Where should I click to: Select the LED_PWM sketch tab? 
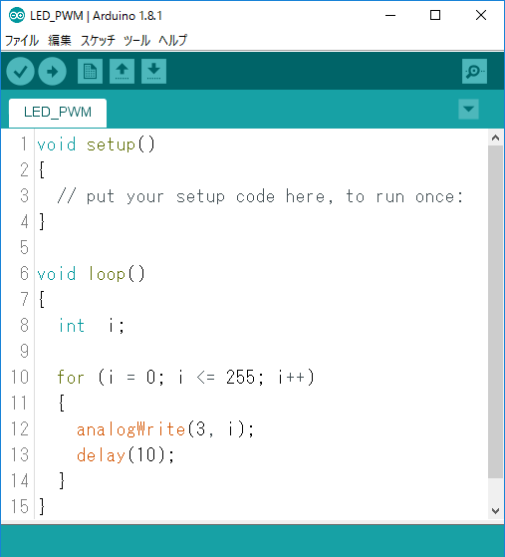58,113
